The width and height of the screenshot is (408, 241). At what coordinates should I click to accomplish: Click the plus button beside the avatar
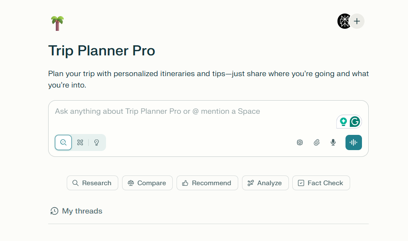click(357, 21)
